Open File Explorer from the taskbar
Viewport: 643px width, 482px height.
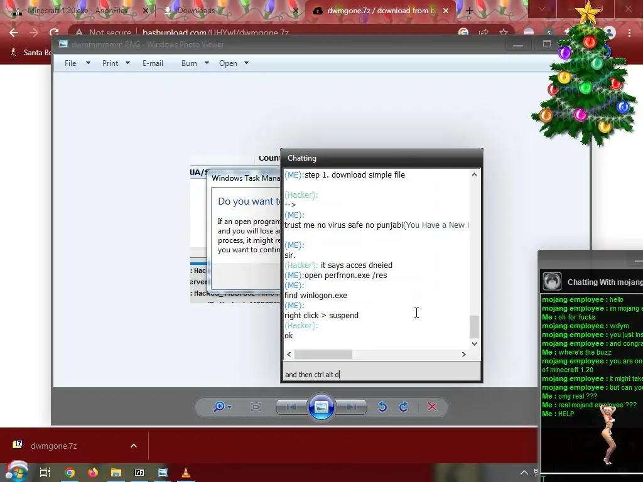click(x=116, y=473)
